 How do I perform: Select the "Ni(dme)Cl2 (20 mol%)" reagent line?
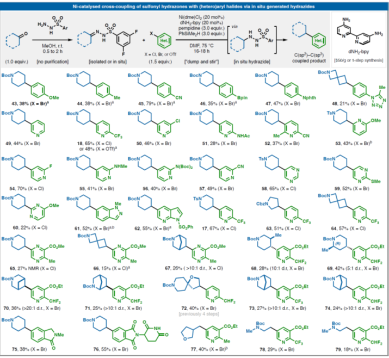click(201, 17)
